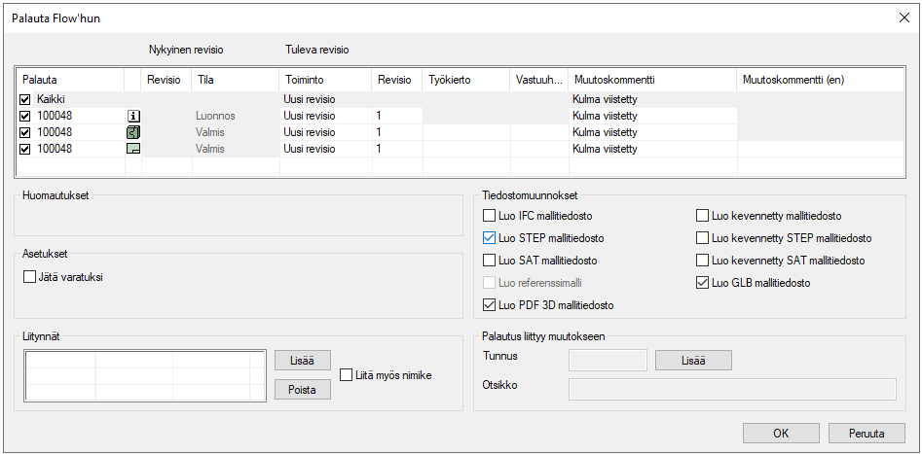Check the Jätä varatuksi option
The width and height of the screenshot is (922, 454).
click(x=29, y=277)
